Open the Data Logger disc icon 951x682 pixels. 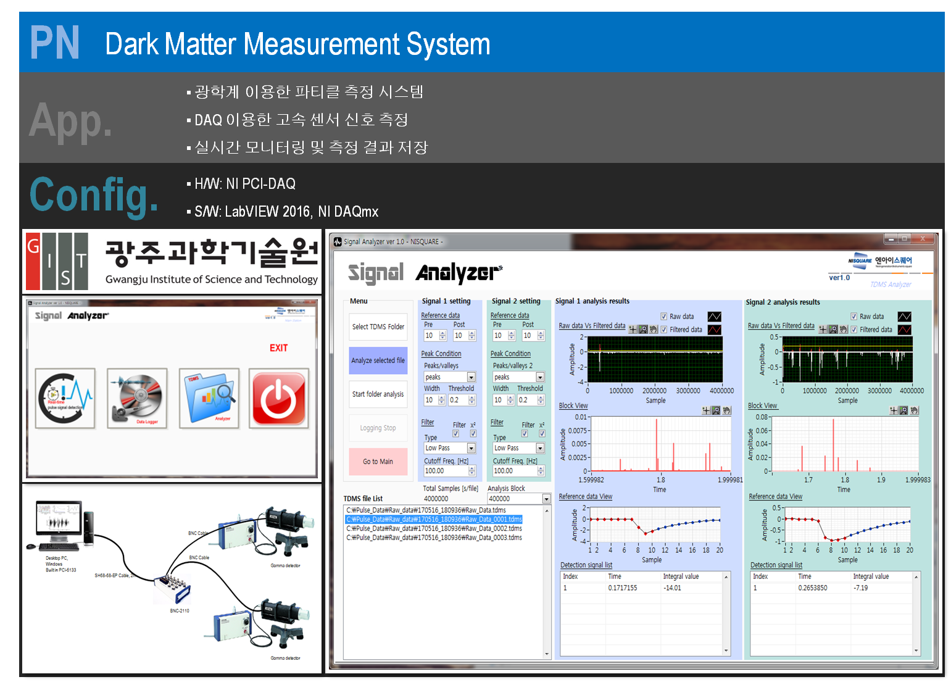point(137,398)
